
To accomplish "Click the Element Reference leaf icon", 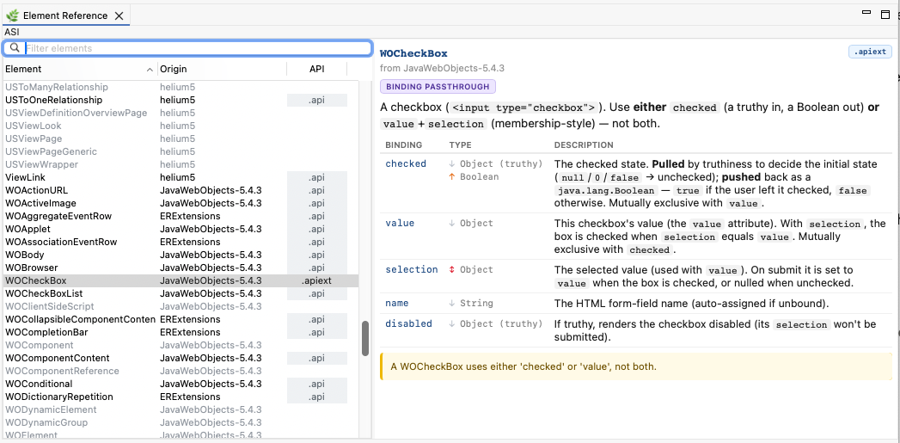I will click(x=12, y=15).
